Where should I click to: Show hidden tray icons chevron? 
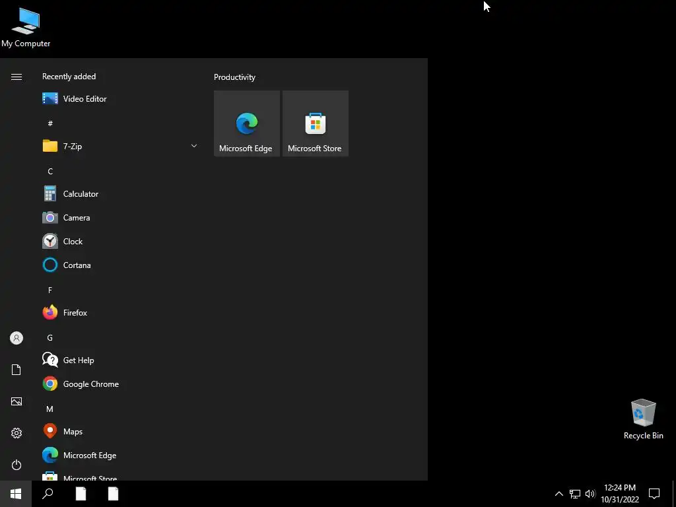click(558, 494)
